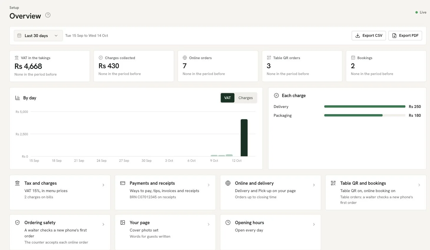This screenshot has width=430, height=250.
Task: Click the Rs 430 charges collected value
Action: tap(109, 66)
